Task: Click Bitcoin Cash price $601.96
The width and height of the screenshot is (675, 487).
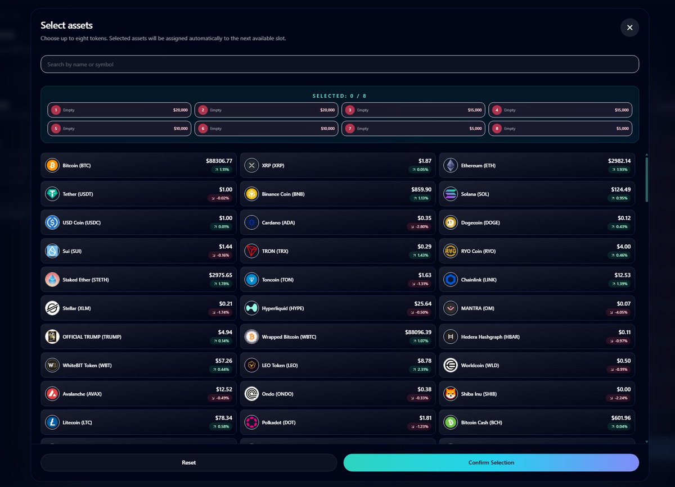Action: [621, 417]
